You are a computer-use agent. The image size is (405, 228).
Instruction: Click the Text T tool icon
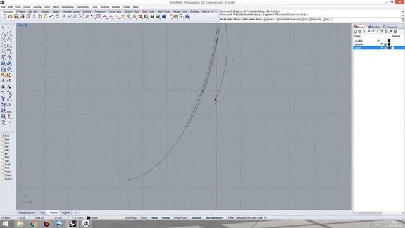[3, 99]
